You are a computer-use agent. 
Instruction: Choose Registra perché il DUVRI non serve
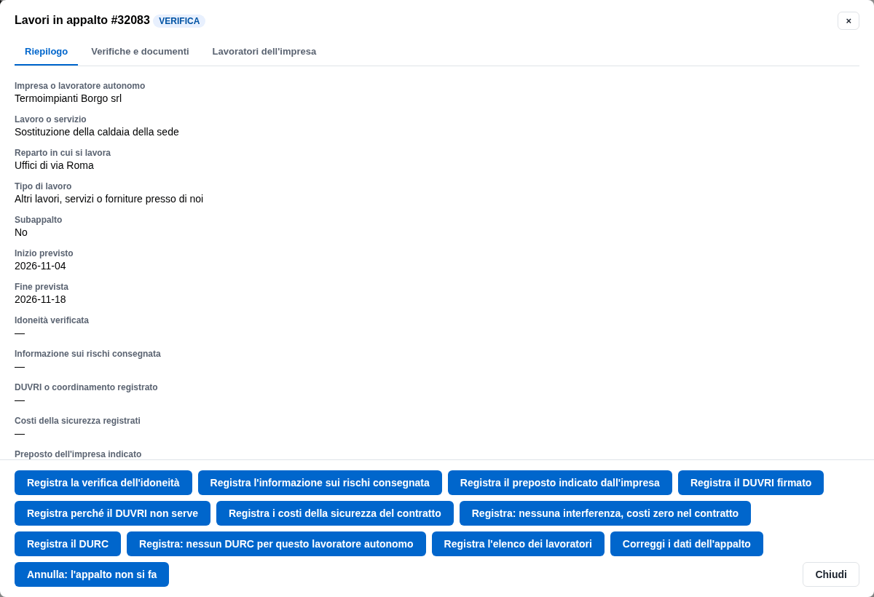point(112,513)
